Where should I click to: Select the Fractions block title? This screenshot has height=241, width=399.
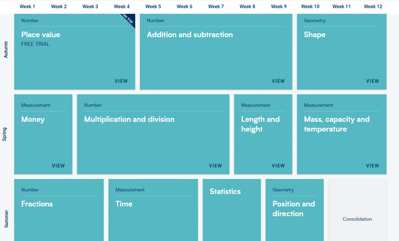coord(37,204)
